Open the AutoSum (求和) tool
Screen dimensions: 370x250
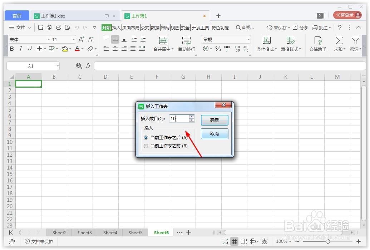(338, 44)
